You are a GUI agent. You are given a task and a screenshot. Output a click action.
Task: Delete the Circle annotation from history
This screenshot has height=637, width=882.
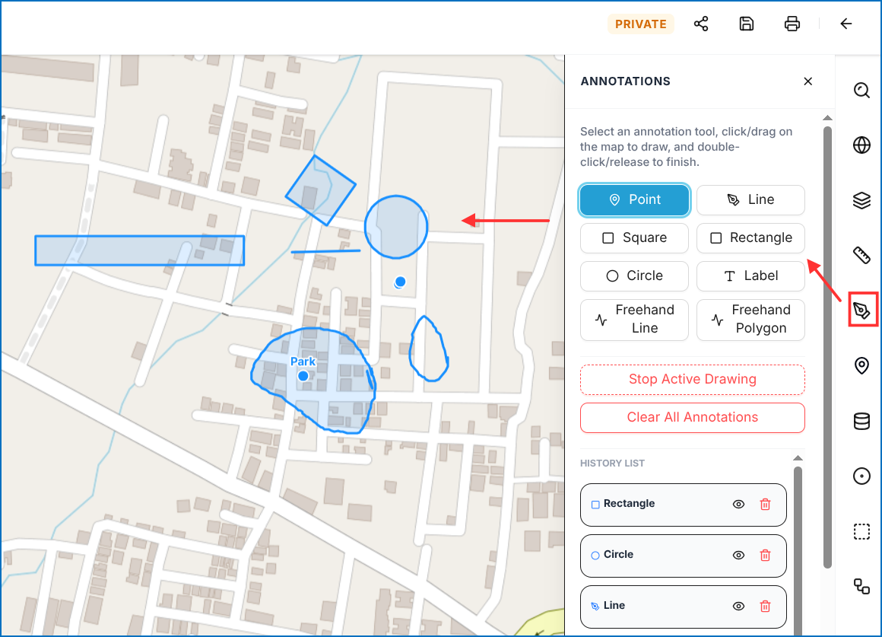[x=765, y=556]
